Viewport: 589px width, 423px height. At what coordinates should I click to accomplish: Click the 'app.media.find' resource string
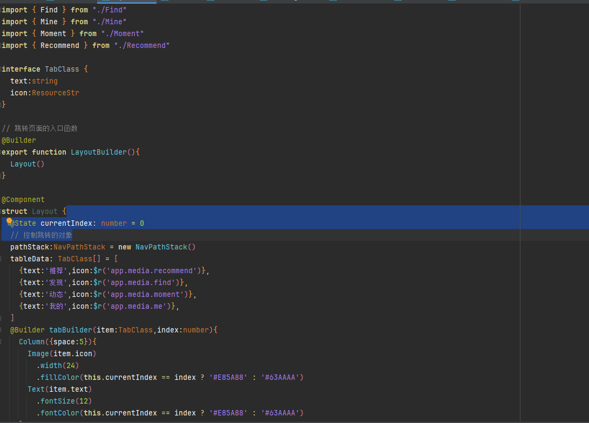[x=141, y=283]
